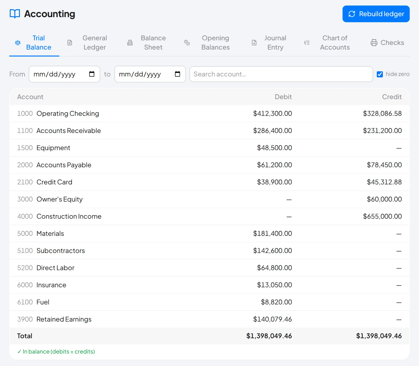Screen dimensions: 419x366
Task: Click the Journal Entry file-plus icon
Action: pyautogui.click(x=254, y=43)
